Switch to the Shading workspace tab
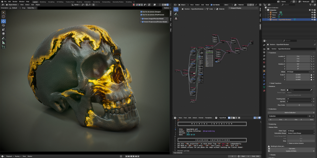Image resolution: width=317 pixels, height=158 pixels. point(79,2)
